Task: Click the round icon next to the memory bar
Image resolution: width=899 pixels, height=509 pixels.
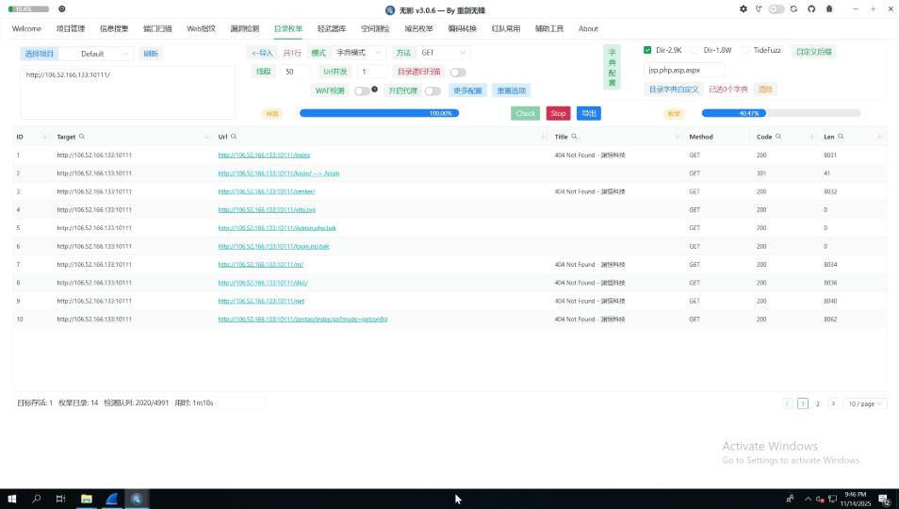Action: point(62,9)
